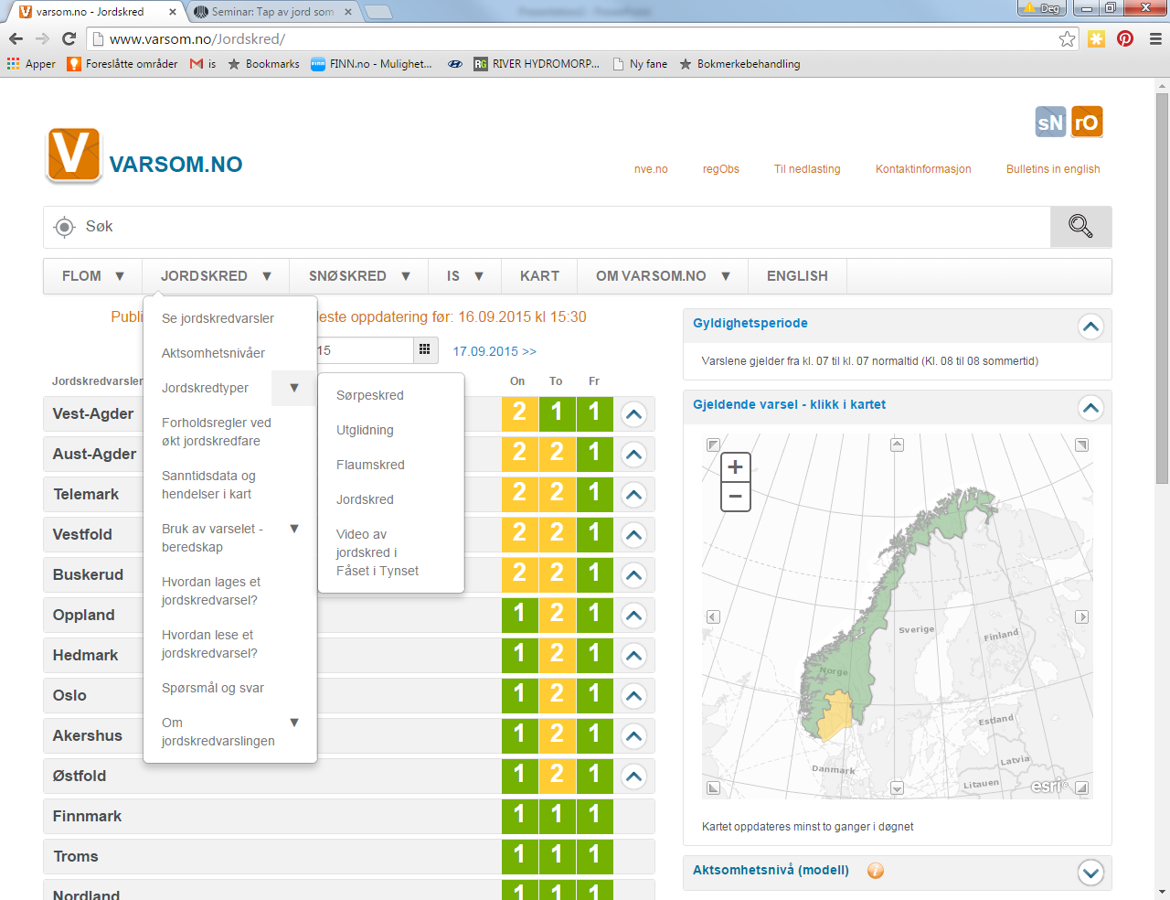Click the Aktsomhetsnivå info question icon
Viewport: 1170px width, 900px height.
pyautogui.click(x=876, y=871)
